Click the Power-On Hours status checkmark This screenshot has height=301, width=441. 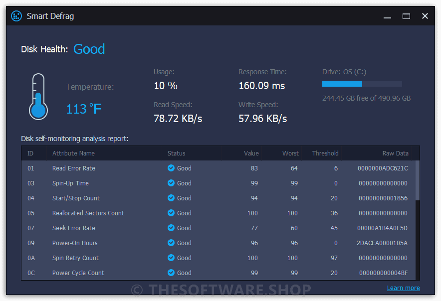click(x=171, y=243)
